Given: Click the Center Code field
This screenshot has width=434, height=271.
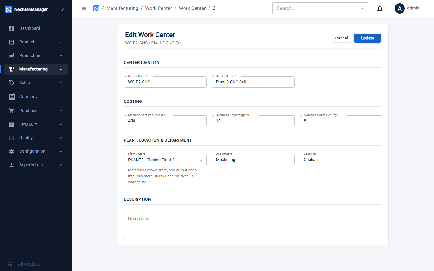Looking at the screenshot, I should 165,82.
